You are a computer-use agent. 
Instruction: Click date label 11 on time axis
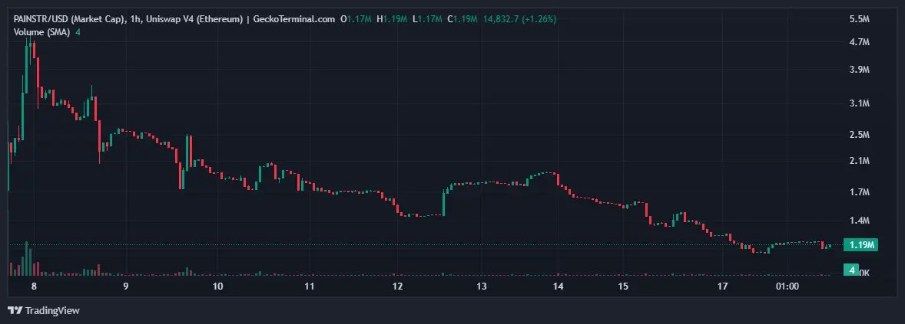pos(310,286)
